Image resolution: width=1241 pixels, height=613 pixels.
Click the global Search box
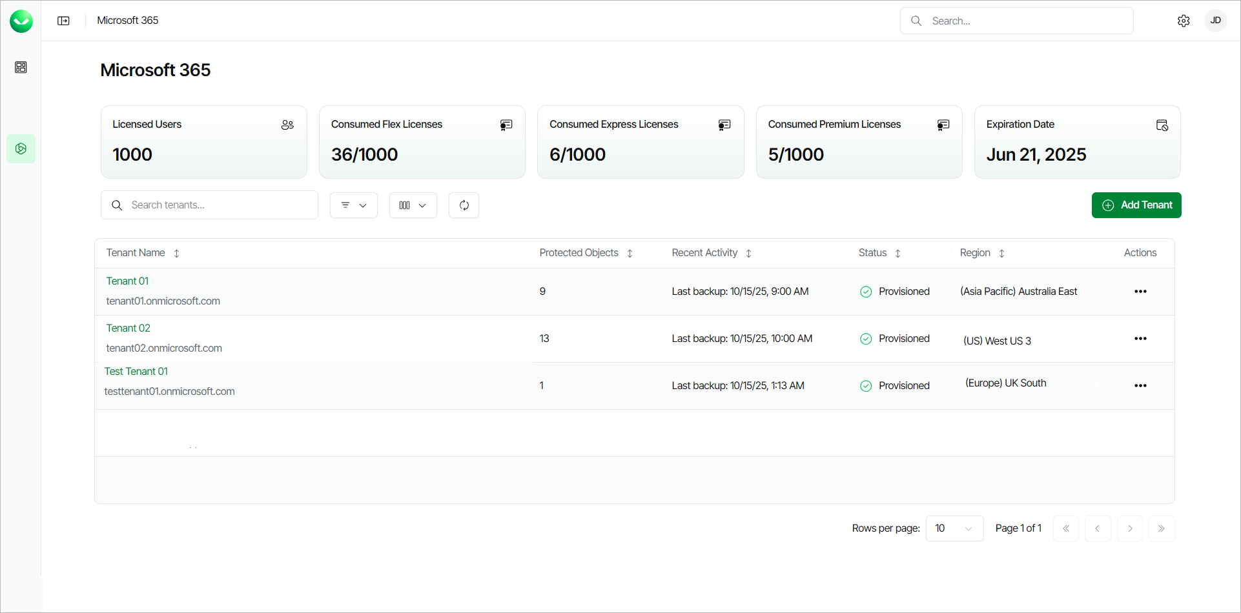(1027, 21)
